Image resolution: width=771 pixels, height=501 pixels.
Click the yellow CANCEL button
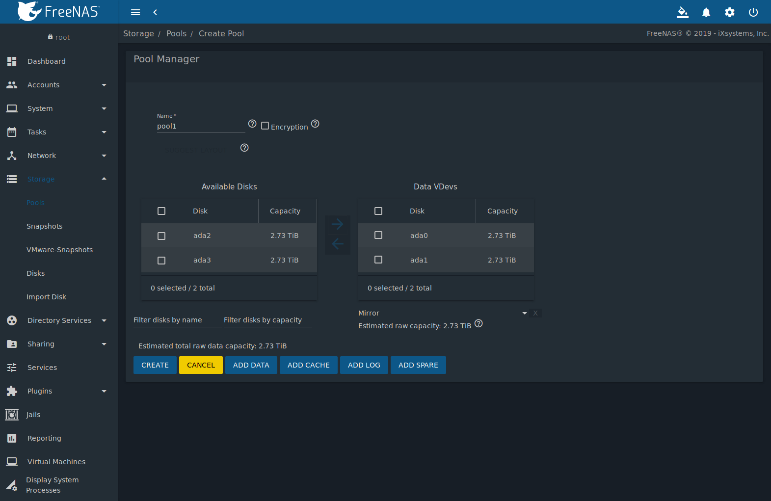tap(201, 365)
